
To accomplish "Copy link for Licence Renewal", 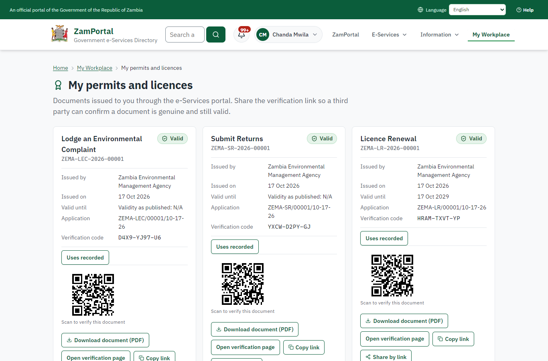I will click(x=453, y=339).
